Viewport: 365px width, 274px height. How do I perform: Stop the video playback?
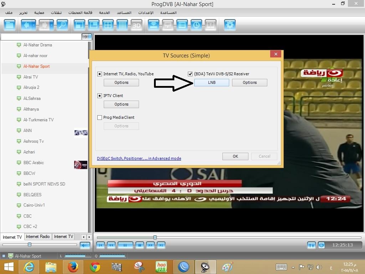pos(140,245)
